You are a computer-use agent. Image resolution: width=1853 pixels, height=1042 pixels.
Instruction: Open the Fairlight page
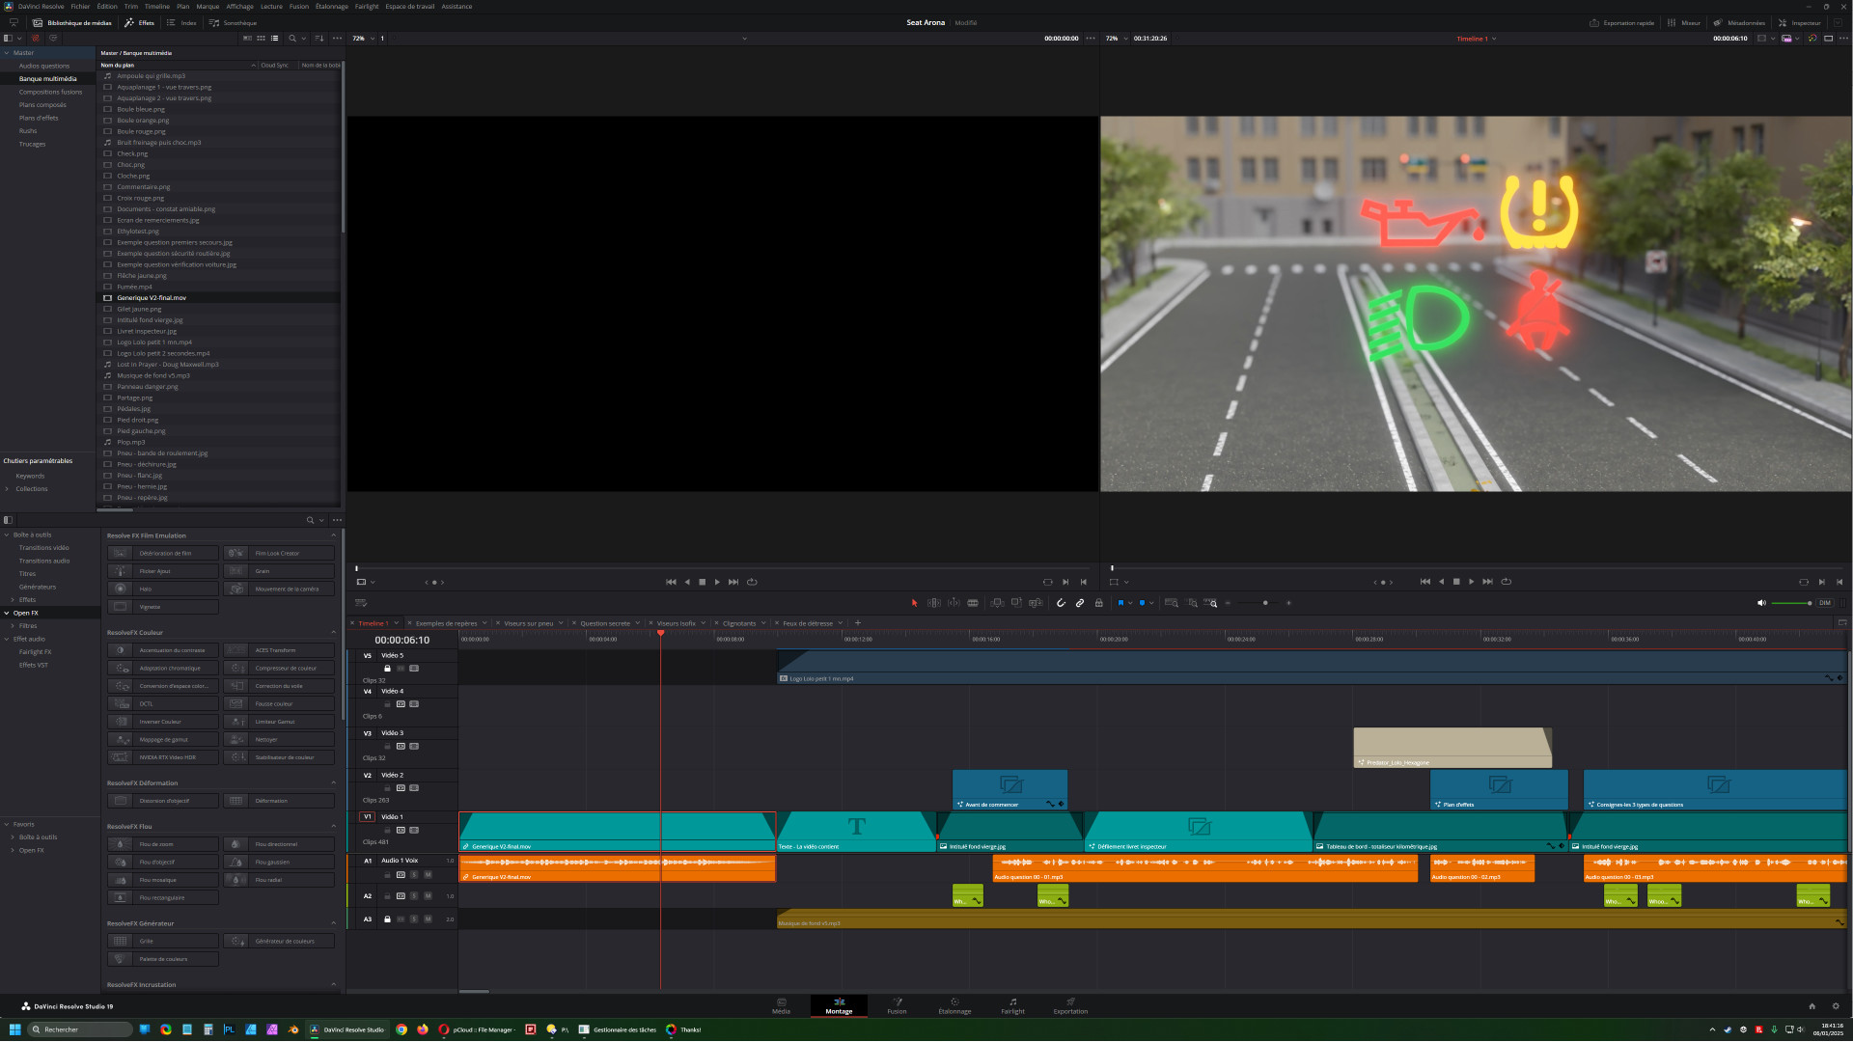coord(1012,1005)
